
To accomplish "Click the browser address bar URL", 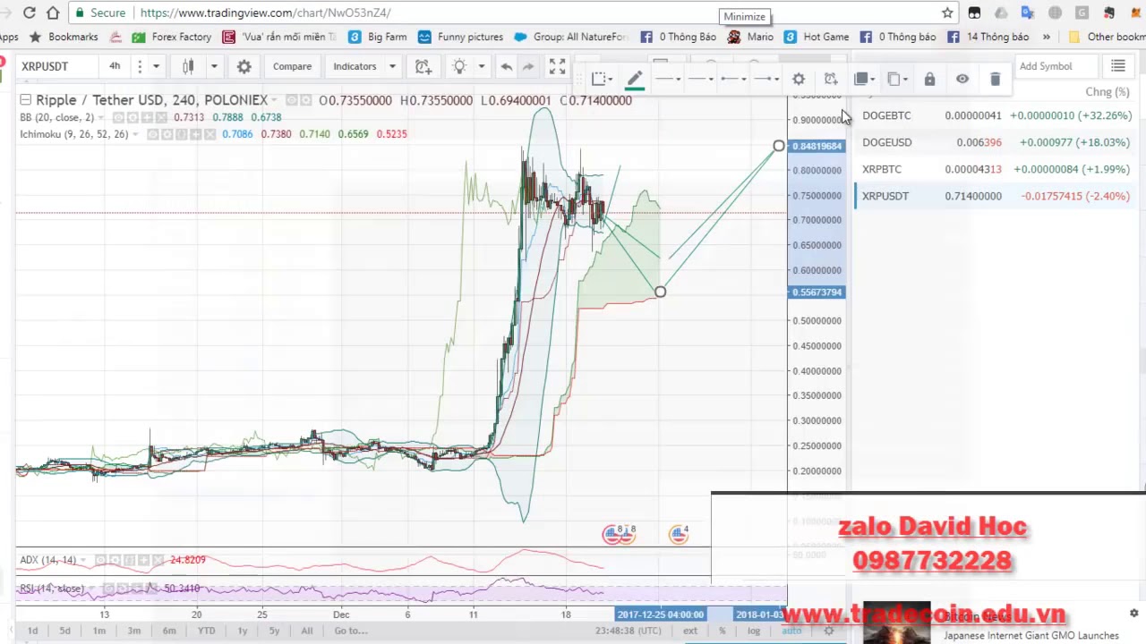I will 265,13.
